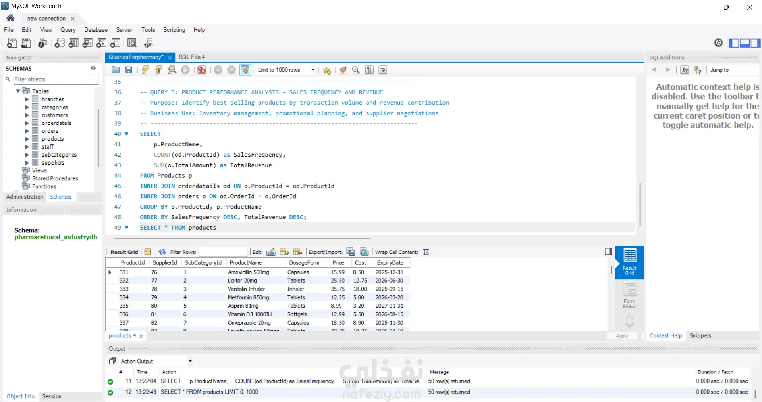762x402 pixels.
Task: Toggle autocommit mode button
Action: tap(245, 70)
